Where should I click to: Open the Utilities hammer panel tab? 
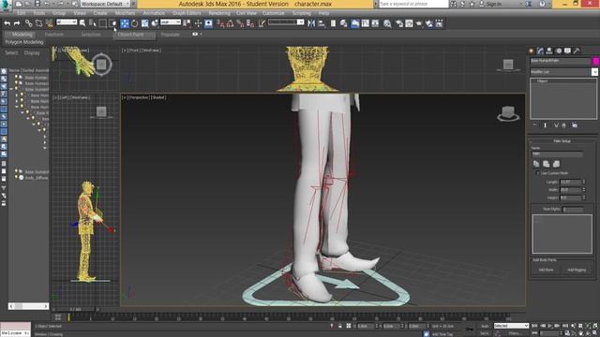point(577,51)
